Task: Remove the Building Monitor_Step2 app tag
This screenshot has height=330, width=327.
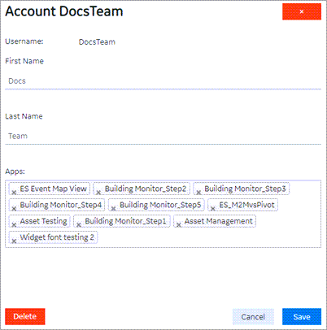Action: pyautogui.click(x=98, y=192)
